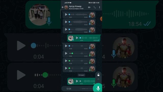
Task: Play today's outgoing voice message below Сегодня
Action: click(77, 81)
